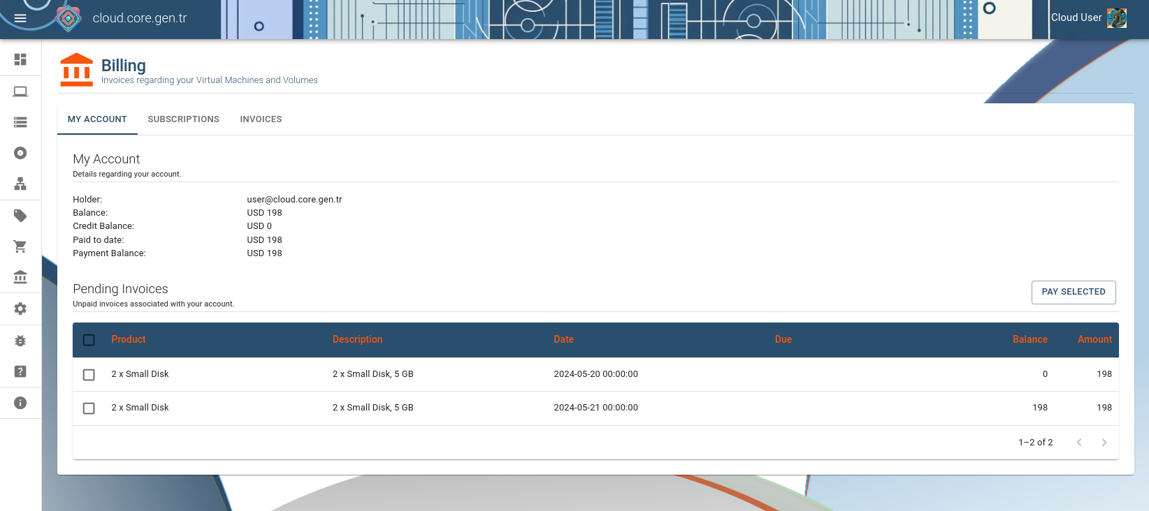Open the billing bank sidebar icon
This screenshot has height=511, width=1149.
[x=20, y=277]
